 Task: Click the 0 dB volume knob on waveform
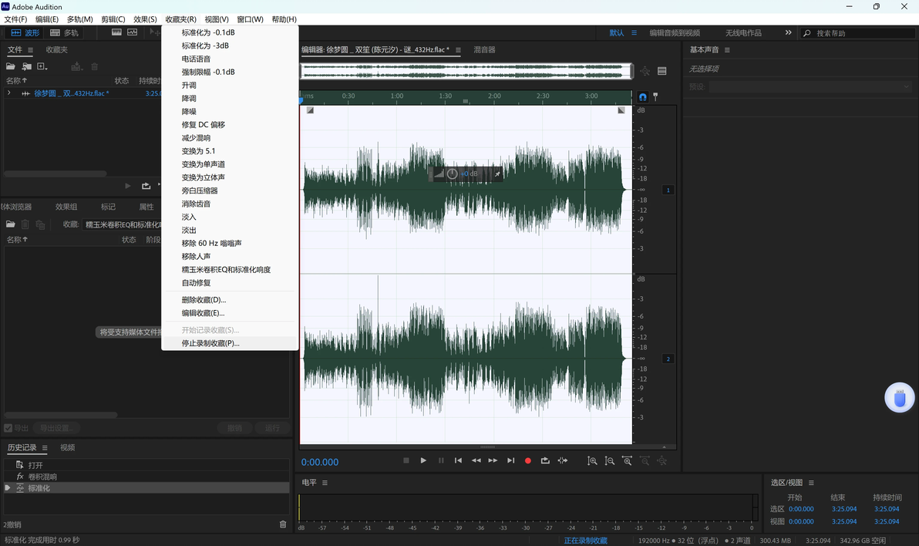(x=453, y=174)
